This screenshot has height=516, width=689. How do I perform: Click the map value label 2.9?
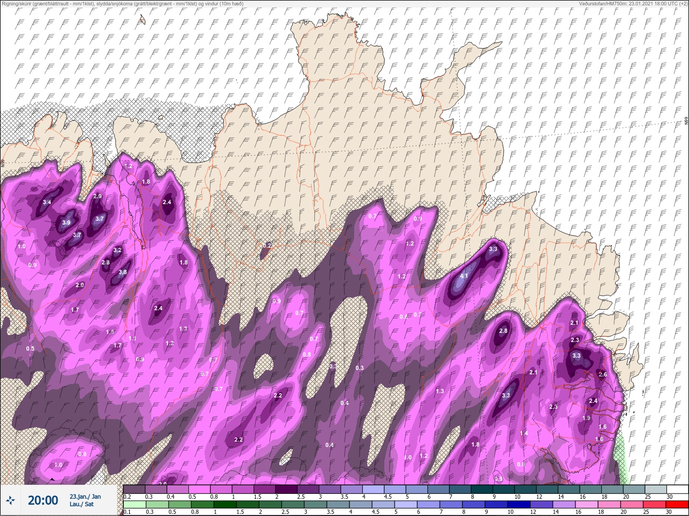click(x=97, y=197)
